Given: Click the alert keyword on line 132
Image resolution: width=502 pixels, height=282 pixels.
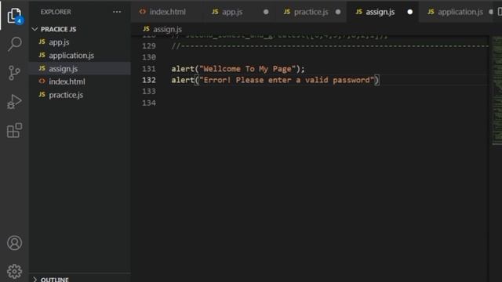Looking at the screenshot, I should pos(183,80).
